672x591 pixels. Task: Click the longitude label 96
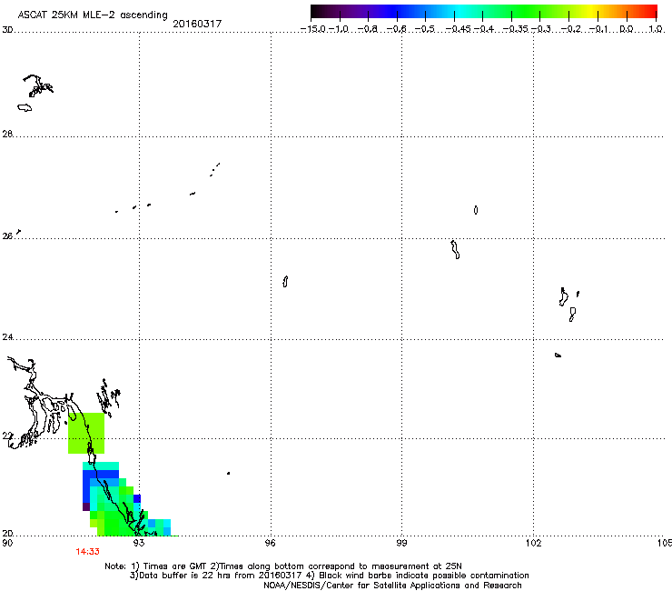tap(270, 543)
